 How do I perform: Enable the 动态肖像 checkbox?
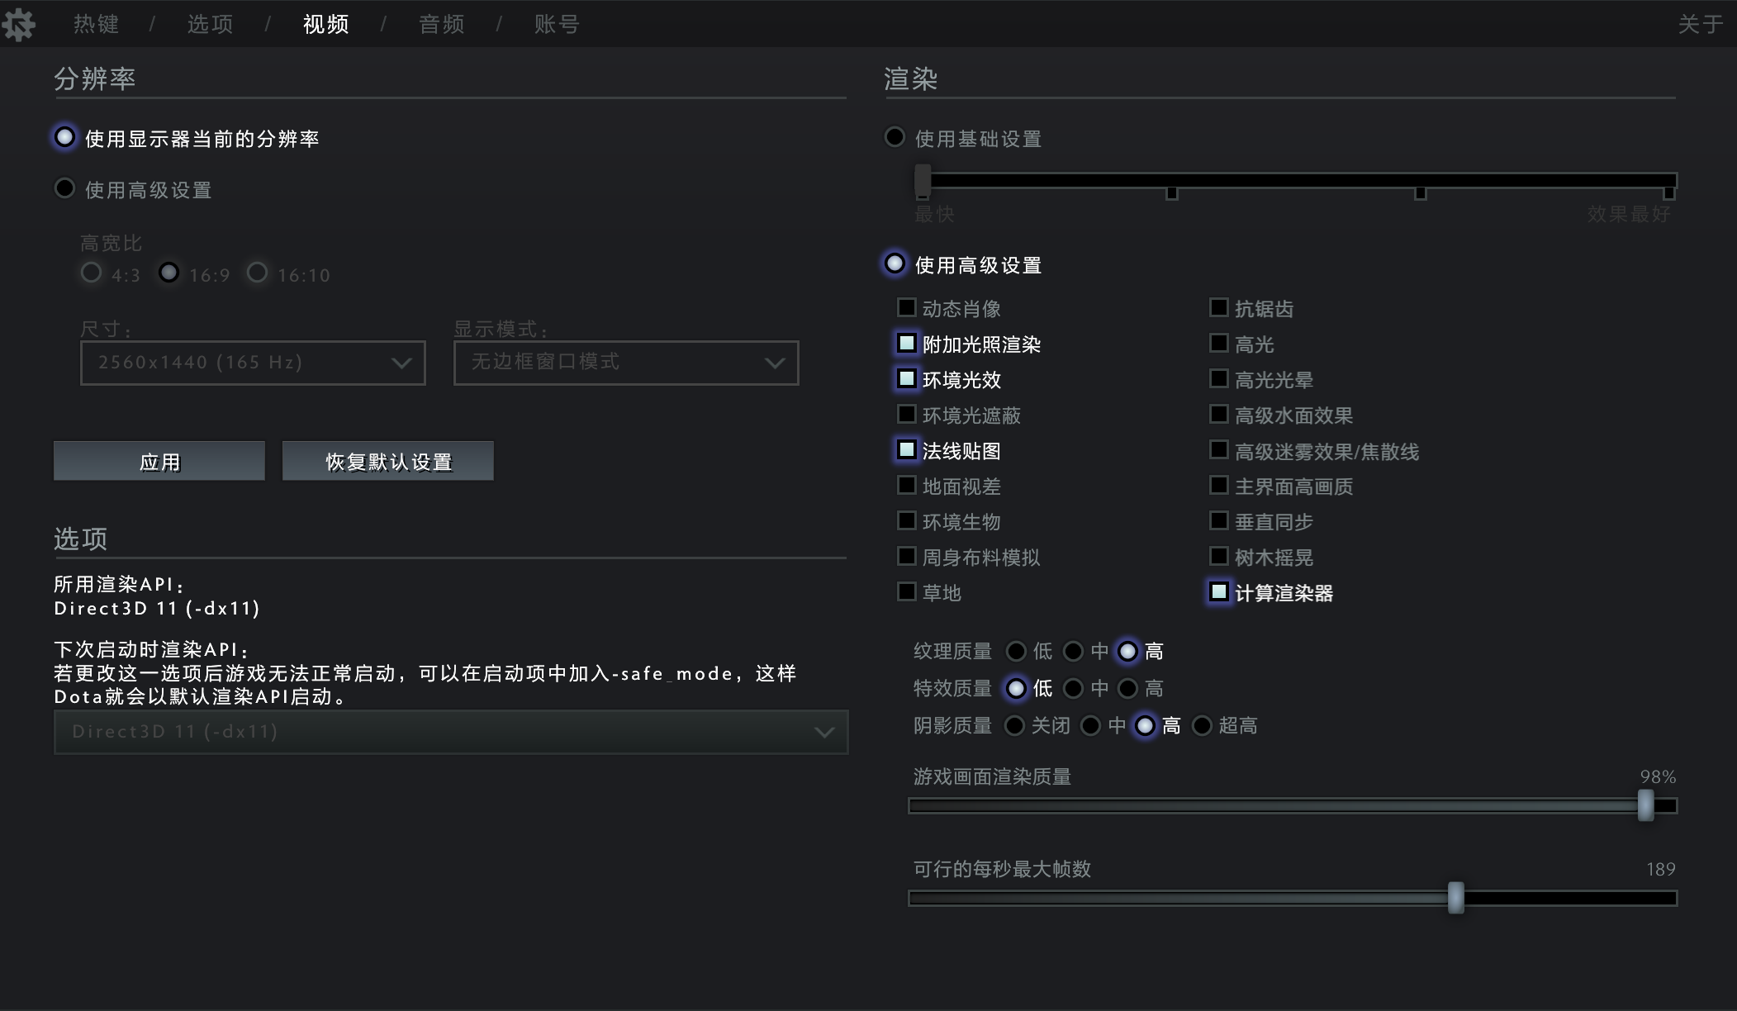coord(907,308)
